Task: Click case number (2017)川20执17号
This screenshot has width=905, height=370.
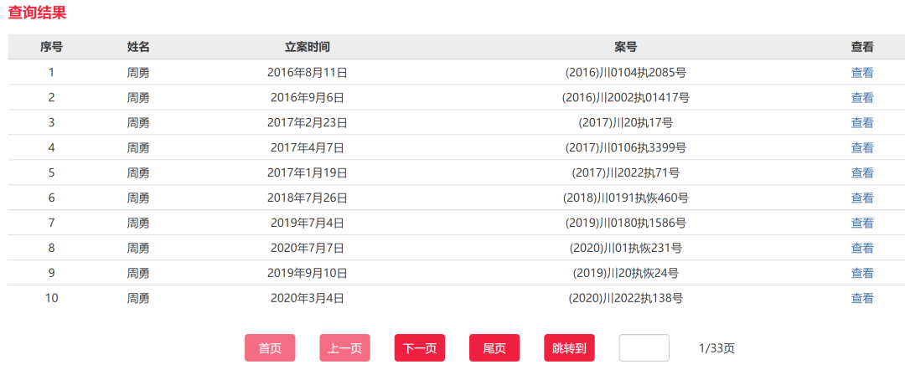Action: pos(626,123)
